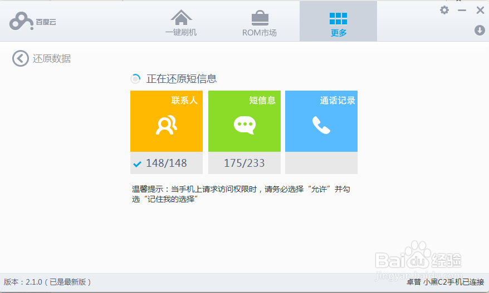The height and width of the screenshot is (293, 489).
Task: Click the contacts count 148/148
Action: [x=166, y=163]
